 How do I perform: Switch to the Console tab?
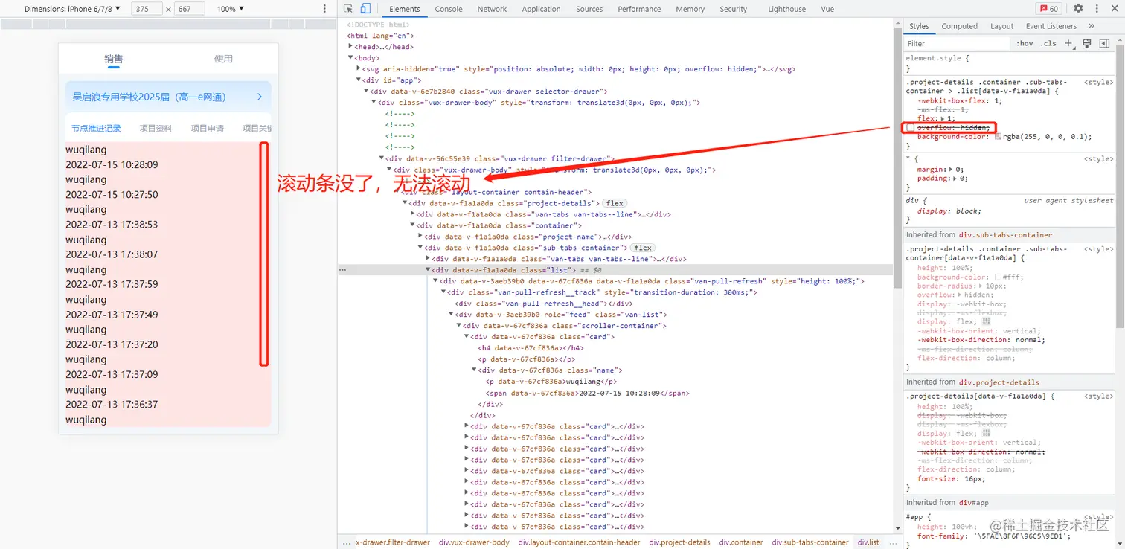(449, 9)
